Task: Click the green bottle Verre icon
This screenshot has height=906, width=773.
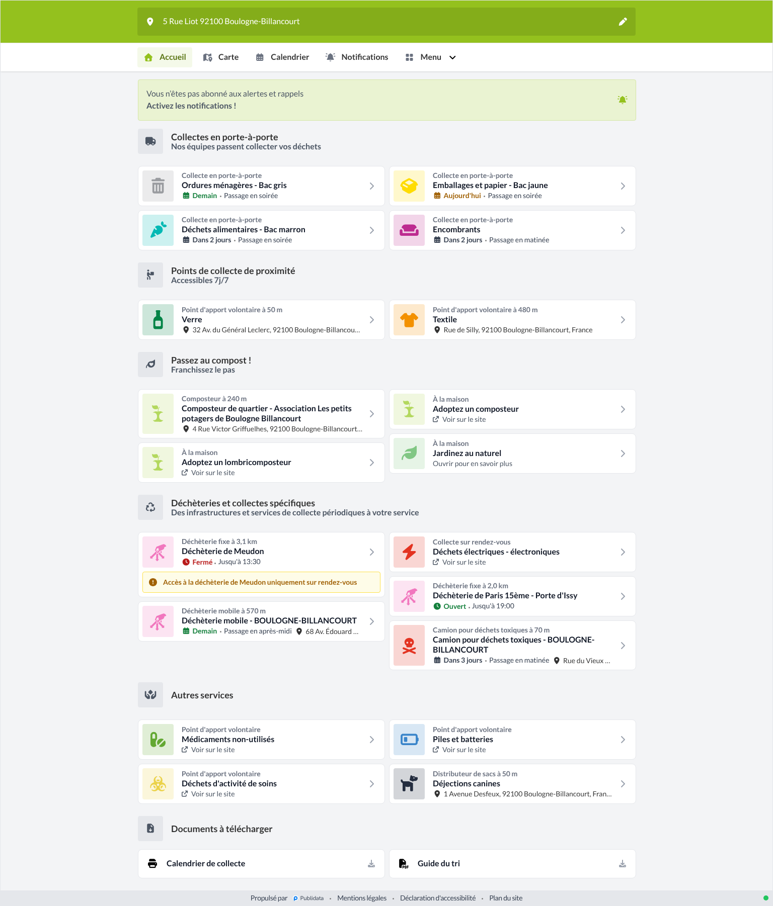Action: pyautogui.click(x=158, y=320)
